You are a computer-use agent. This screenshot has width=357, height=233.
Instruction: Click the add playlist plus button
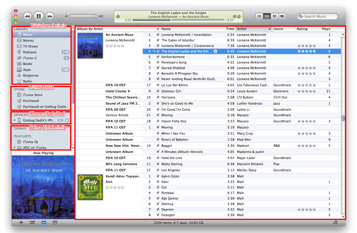pyautogui.click(x=21, y=223)
